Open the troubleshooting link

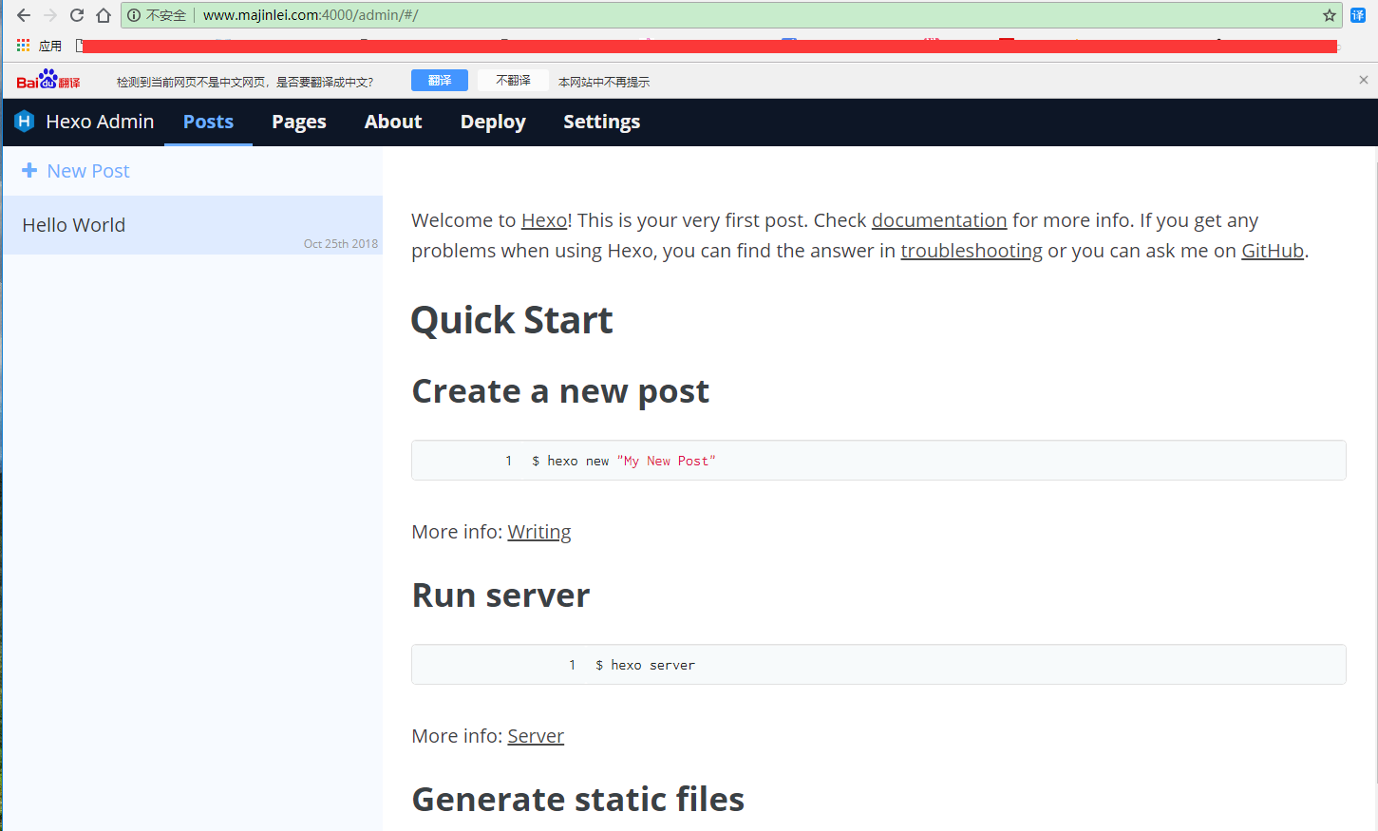tap(972, 251)
